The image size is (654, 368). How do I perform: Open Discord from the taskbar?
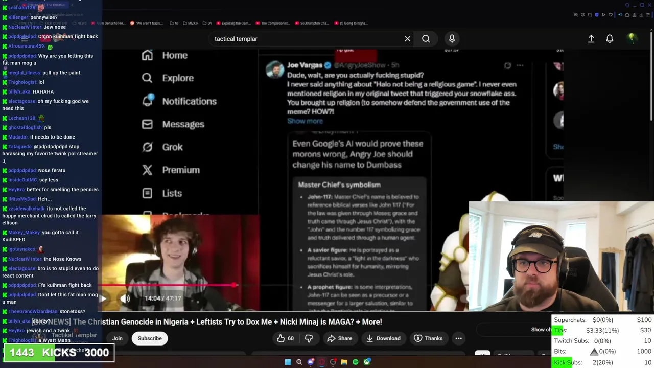click(311, 362)
